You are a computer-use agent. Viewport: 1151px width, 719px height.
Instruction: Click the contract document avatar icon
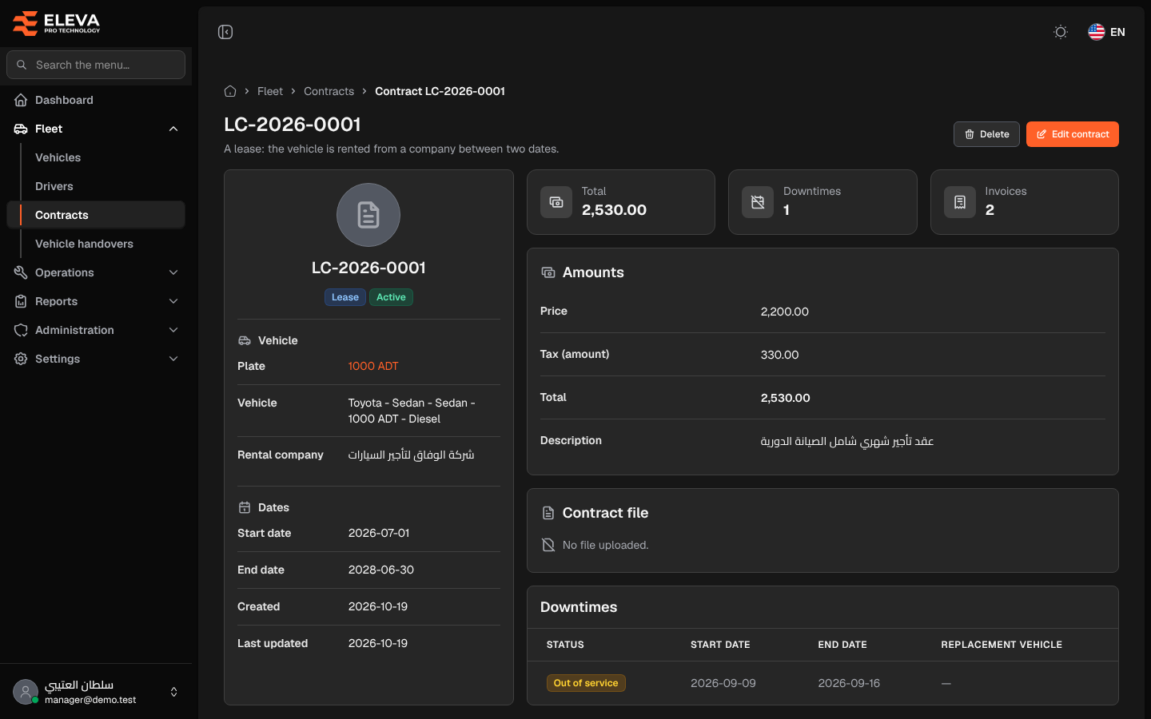click(x=368, y=215)
